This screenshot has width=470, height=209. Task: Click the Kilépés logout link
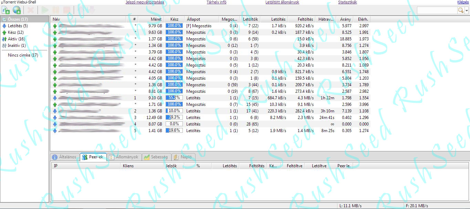[462, 2]
